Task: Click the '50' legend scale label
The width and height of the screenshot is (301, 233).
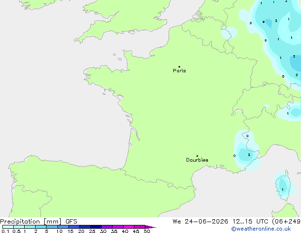Action: [147, 231]
